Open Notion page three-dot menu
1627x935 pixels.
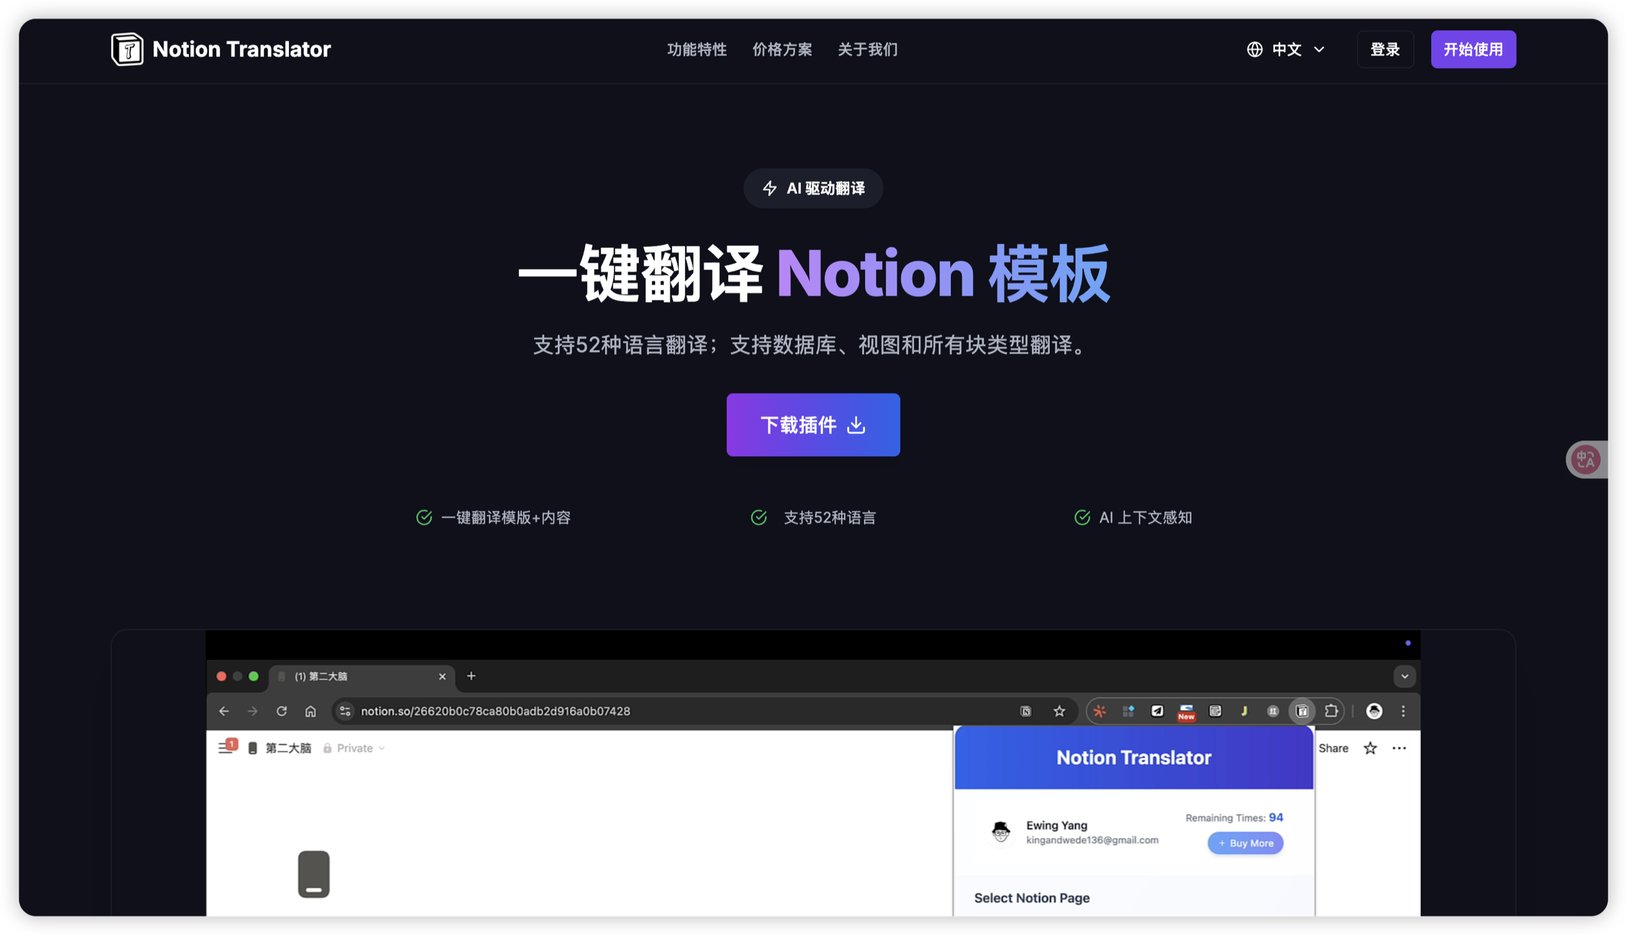[x=1399, y=748]
